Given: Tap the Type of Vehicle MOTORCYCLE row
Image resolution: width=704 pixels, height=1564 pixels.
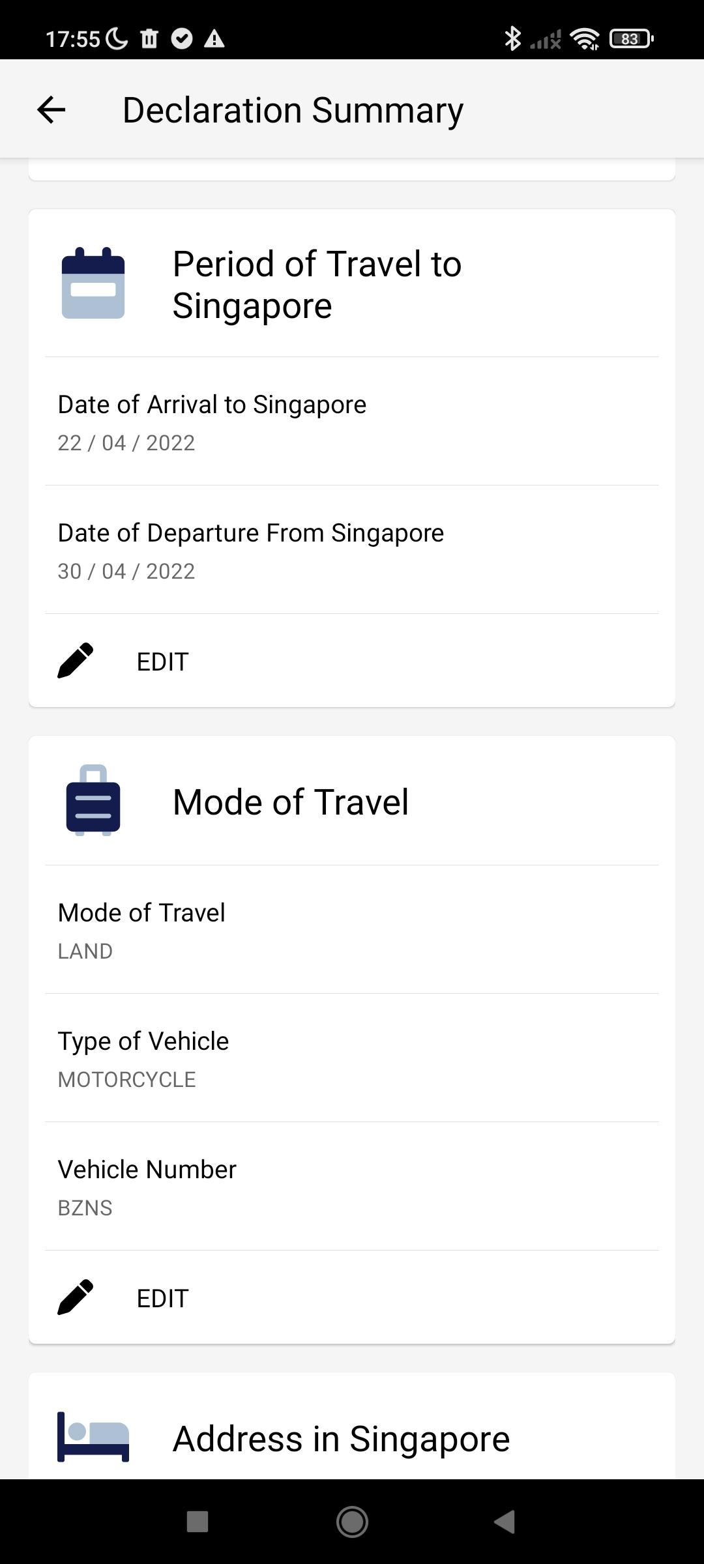Looking at the screenshot, I should (x=352, y=1059).
